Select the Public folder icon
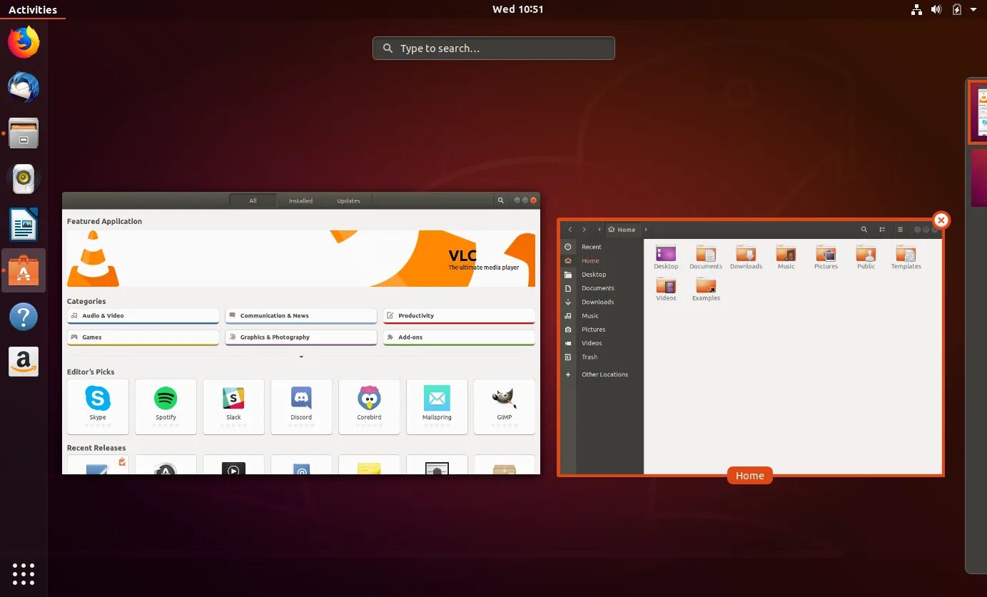Viewport: 987px width, 597px height. tap(866, 257)
